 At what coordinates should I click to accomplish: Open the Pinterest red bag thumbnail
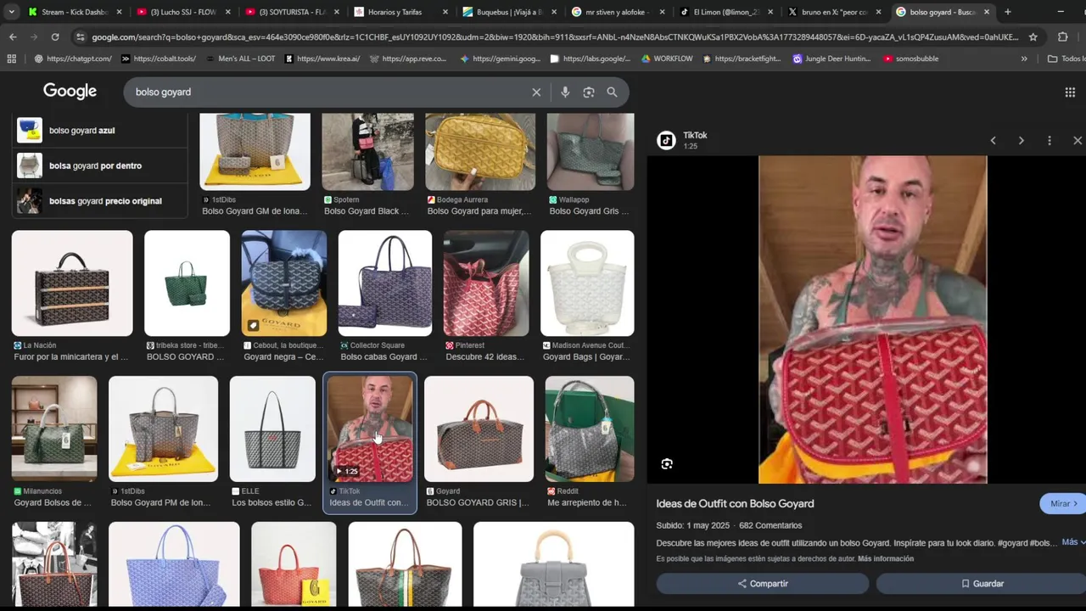485,283
